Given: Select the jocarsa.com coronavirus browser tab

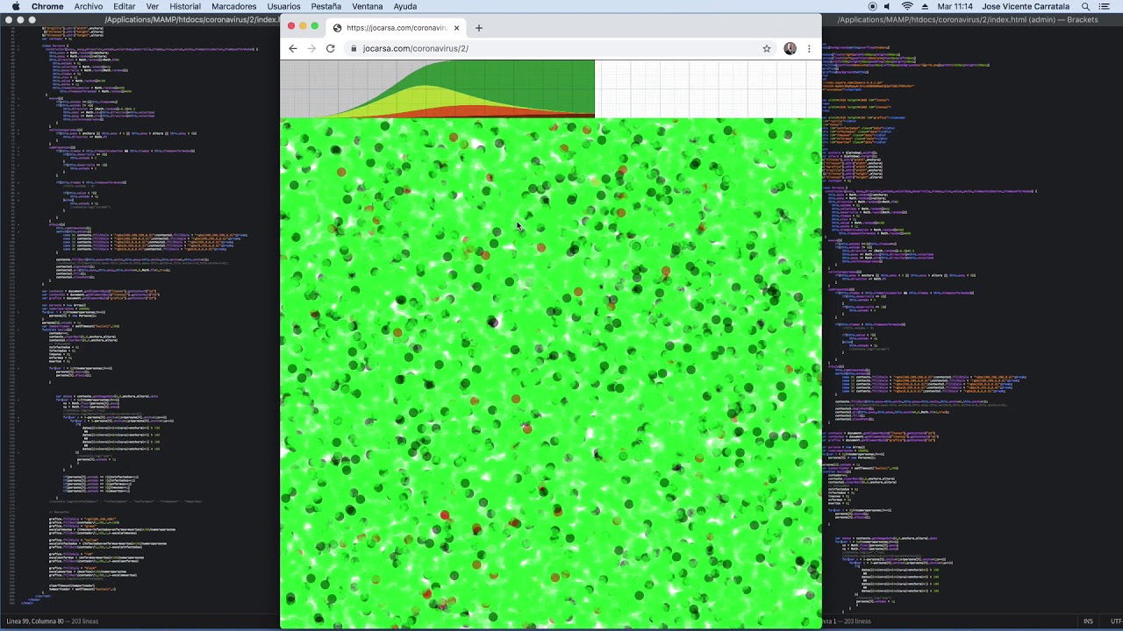Looking at the screenshot, I should (397, 28).
